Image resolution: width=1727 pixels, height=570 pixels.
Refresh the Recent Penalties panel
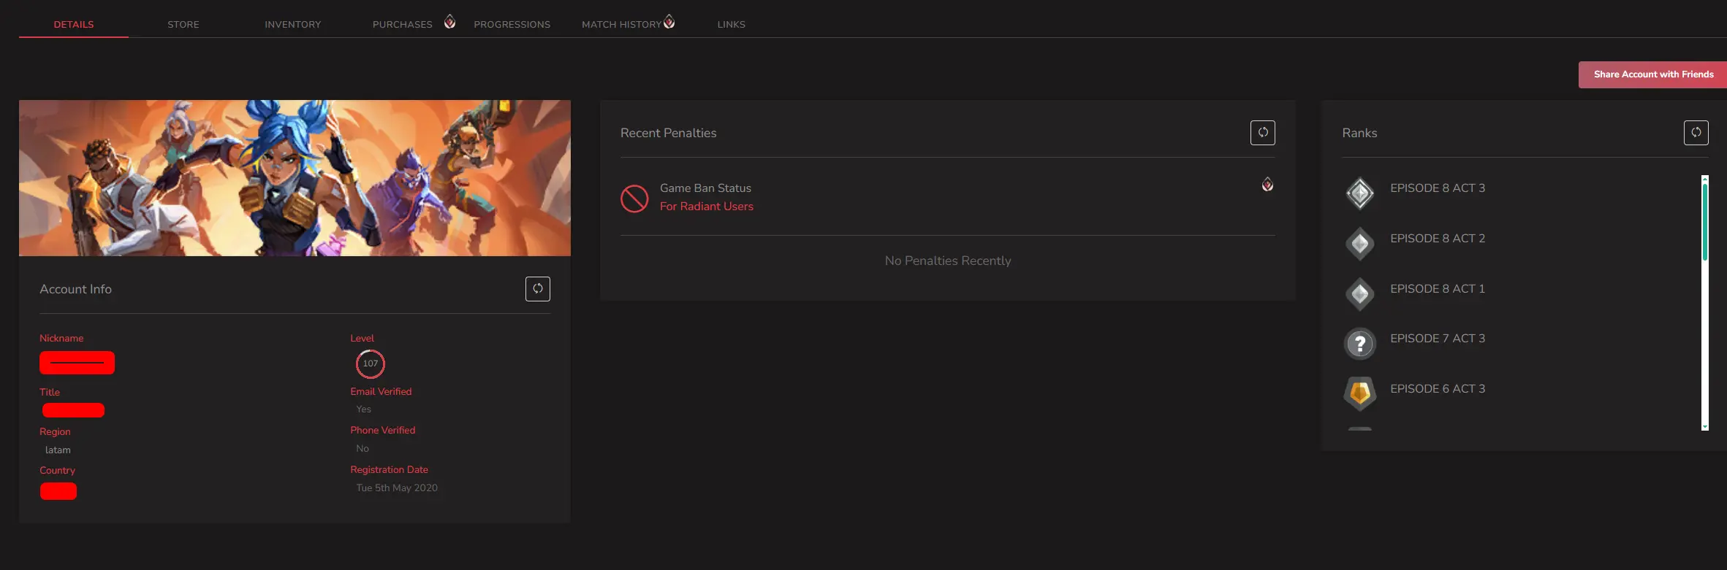click(1262, 133)
